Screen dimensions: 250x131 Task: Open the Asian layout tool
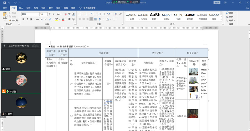(109, 14)
